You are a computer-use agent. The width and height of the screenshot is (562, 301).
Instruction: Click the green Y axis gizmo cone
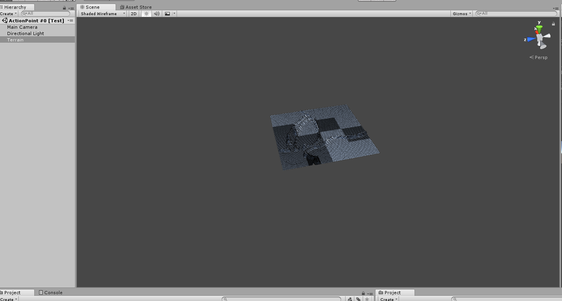click(539, 29)
